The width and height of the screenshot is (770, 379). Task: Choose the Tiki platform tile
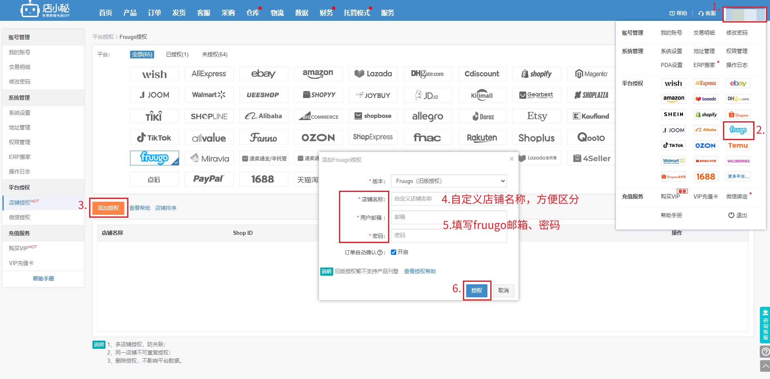click(x=155, y=116)
